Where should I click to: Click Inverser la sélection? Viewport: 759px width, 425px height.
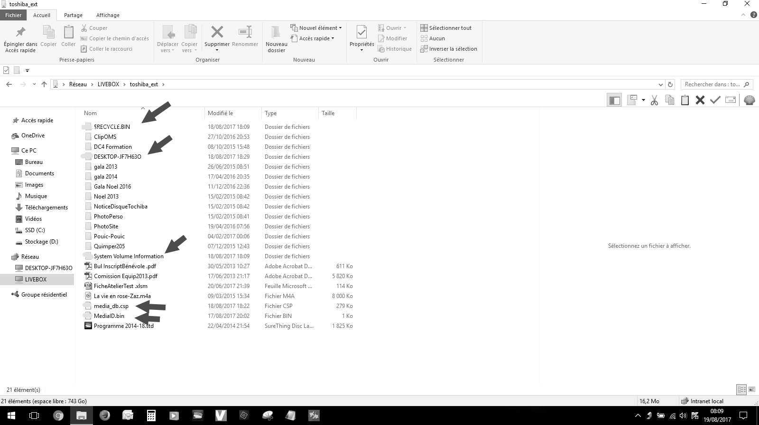(x=449, y=49)
